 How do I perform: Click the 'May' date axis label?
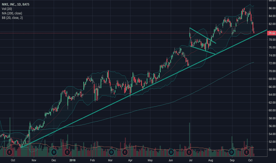coord(150,160)
